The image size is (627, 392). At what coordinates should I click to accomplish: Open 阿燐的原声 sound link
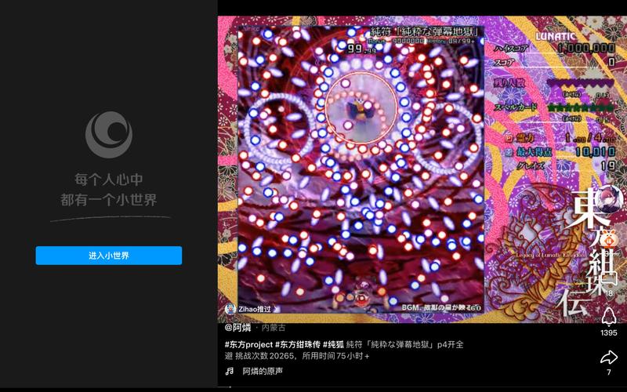[263, 371]
